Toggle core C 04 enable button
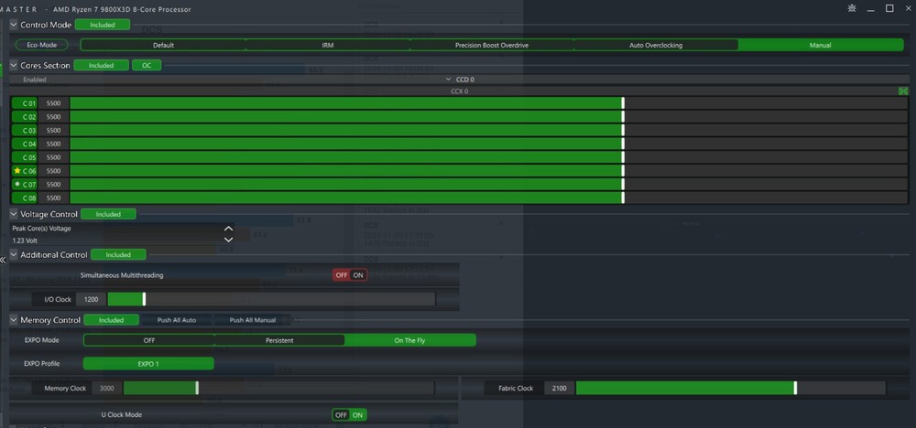The width and height of the screenshot is (916, 428). tap(25, 144)
